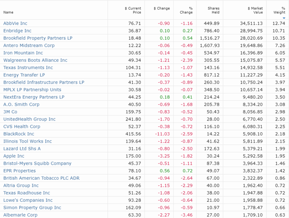
Task: Select UnitedHealth price 241.80
Action: click(x=133, y=119)
